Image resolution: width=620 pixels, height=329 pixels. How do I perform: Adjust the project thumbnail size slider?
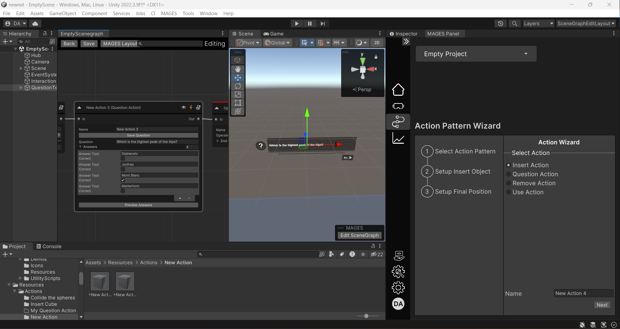(366, 316)
